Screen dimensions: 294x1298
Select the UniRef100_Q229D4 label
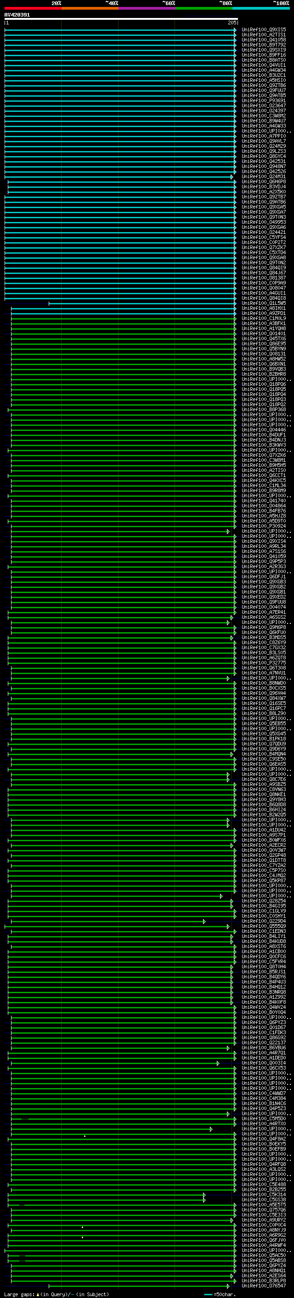coord(264,922)
